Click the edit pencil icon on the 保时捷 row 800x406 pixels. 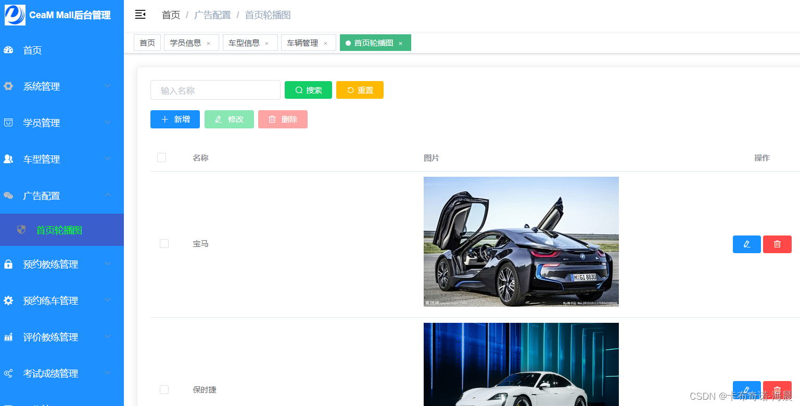746,389
